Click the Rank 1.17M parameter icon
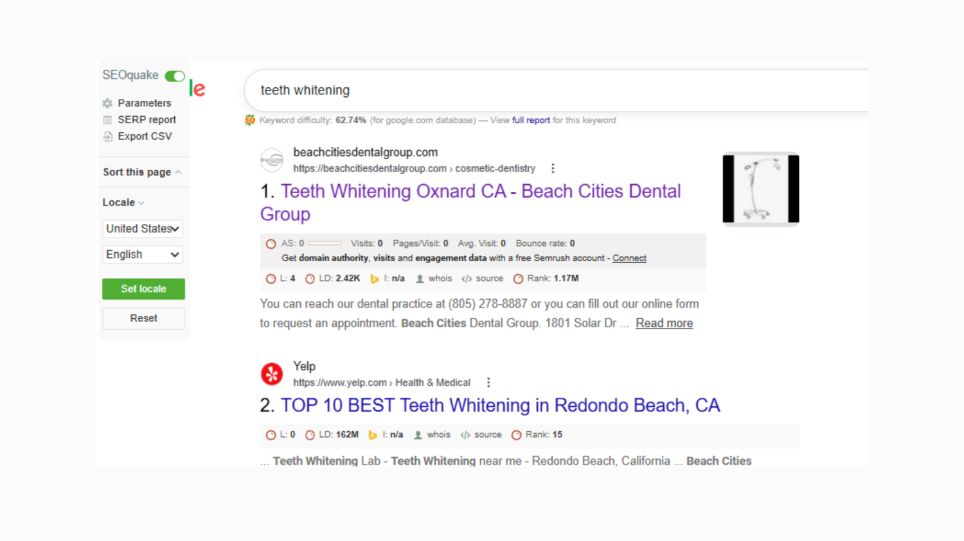Image resolution: width=964 pixels, height=541 pixels. (518, 279)
